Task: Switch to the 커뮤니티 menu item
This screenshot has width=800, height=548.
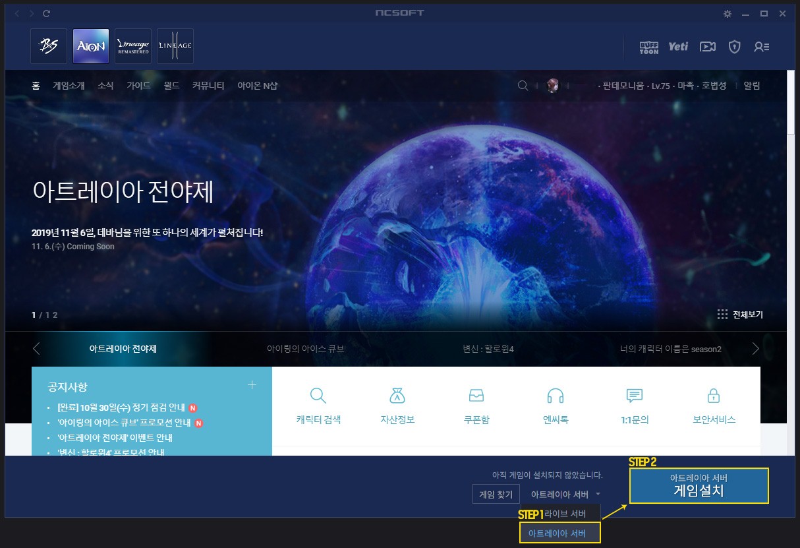Action: pos(208,86)
